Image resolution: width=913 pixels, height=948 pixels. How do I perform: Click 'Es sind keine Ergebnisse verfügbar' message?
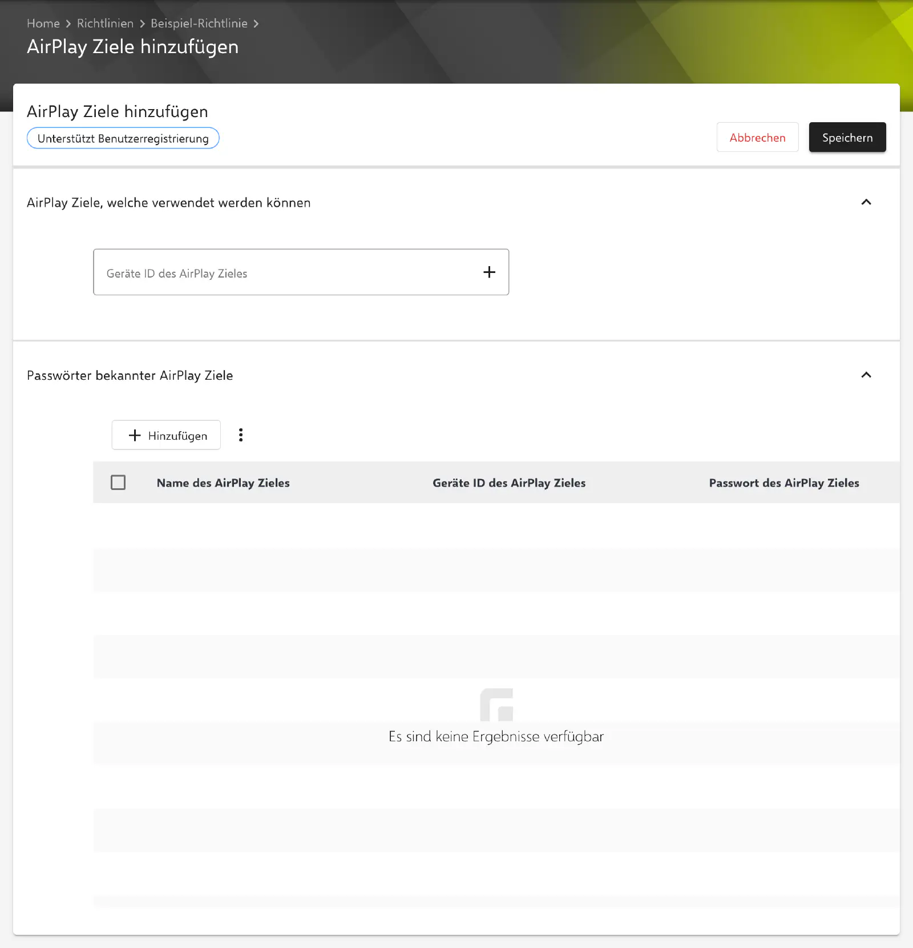(x=496, y=737)
